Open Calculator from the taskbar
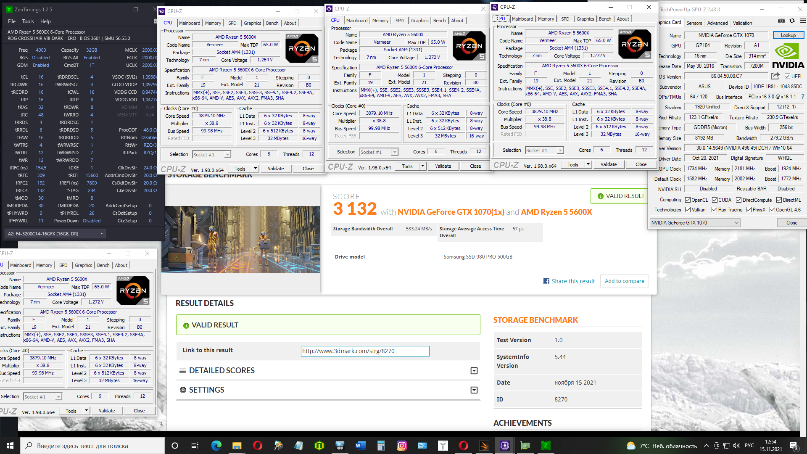The height and width of the screenshot is (454, 807). (381, 446)
